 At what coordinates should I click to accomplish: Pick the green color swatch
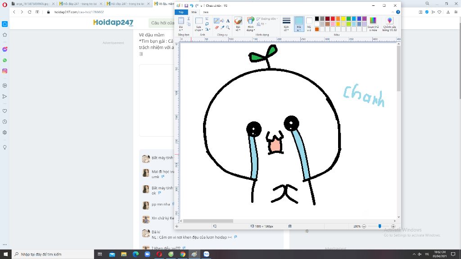tap(348, 19)
